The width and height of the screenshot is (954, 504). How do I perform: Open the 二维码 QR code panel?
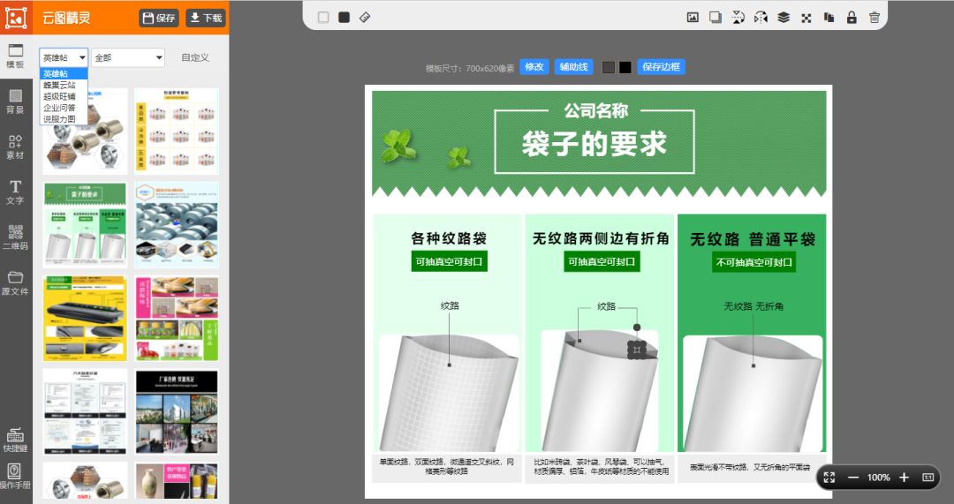pyautogui.click(x=15, y=237)
